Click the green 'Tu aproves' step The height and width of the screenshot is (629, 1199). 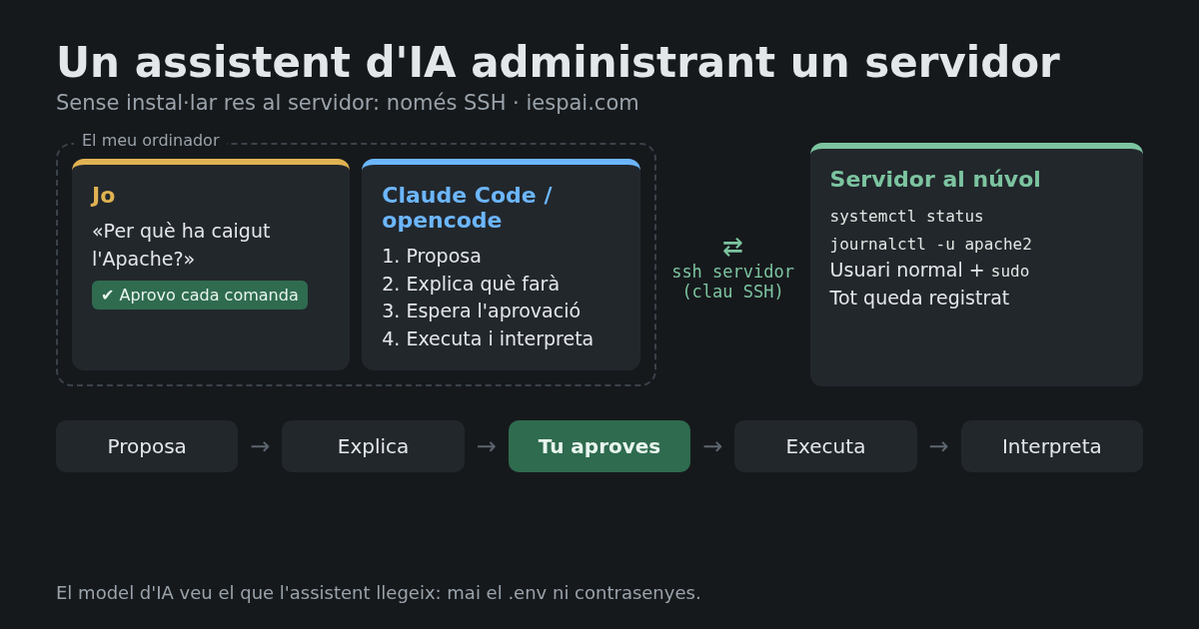click(x=599, y=446)
